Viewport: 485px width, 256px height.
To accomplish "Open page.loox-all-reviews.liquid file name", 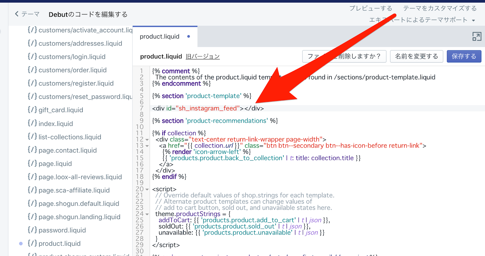I will pyautogui.click(x=80, y=177).
